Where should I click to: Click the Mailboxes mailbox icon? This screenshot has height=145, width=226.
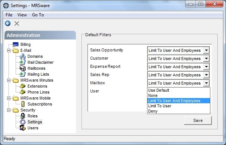coord(23,68)
